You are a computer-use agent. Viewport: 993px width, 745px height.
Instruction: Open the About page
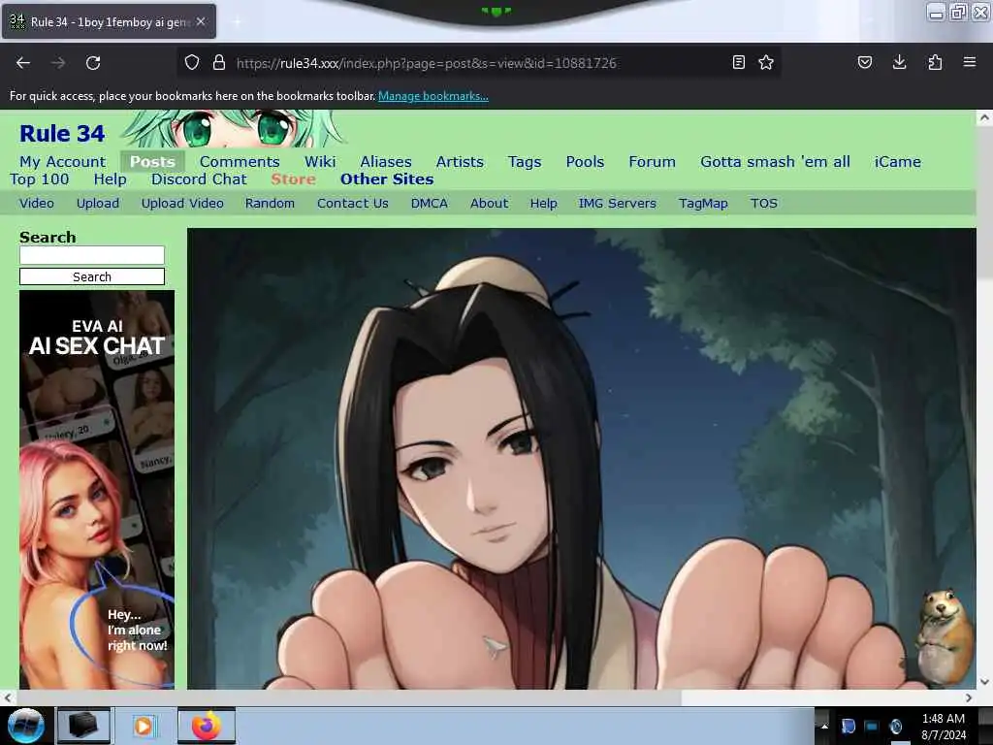489,204
